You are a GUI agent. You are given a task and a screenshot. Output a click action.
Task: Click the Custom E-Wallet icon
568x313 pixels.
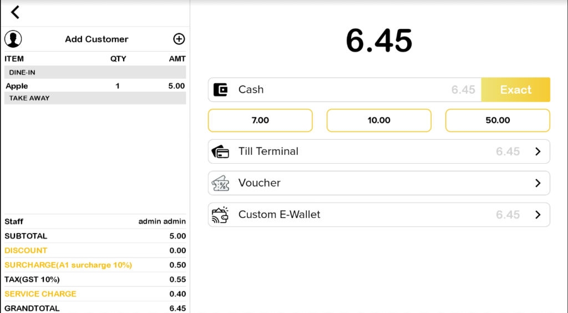click(221, 215)
